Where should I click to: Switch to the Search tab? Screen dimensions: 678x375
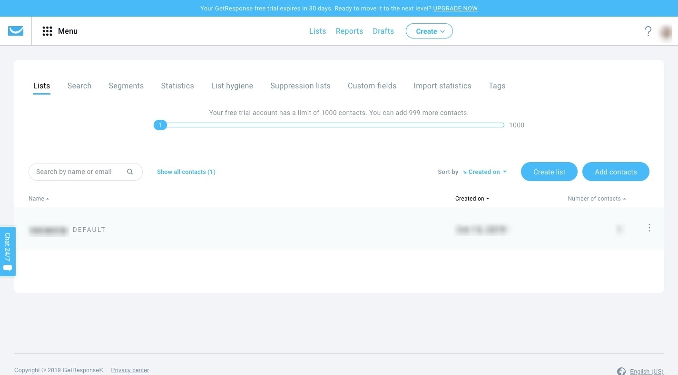[79, 86]
